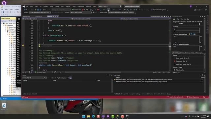The height and width of the screenshot is (119, 211).
Task: Click the notifications icon in the status bar
Action: pyautogui.click(x=204, y=97)
